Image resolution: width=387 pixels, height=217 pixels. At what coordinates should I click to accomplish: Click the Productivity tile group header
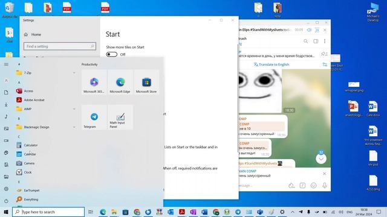89,64
